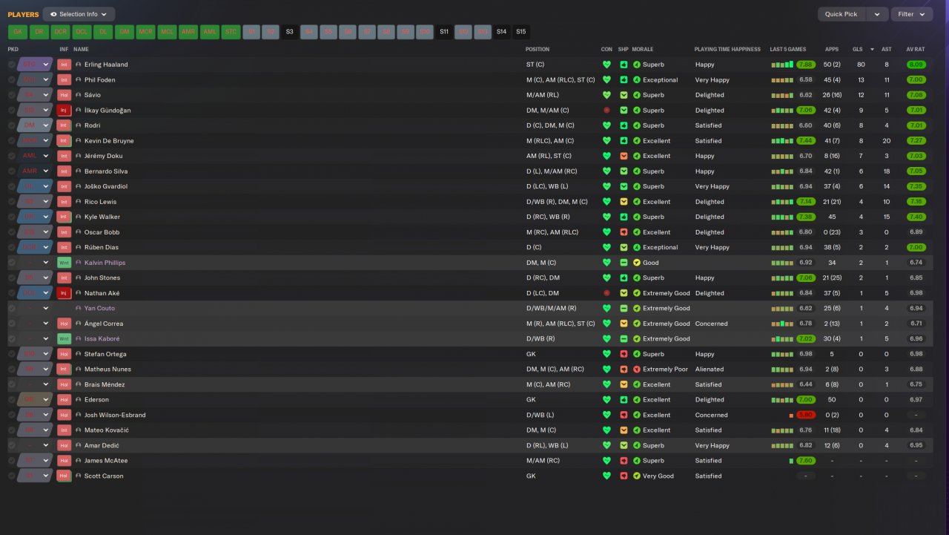Click the Wnt badge beside Kalvin Phillips

coord(65,263)
